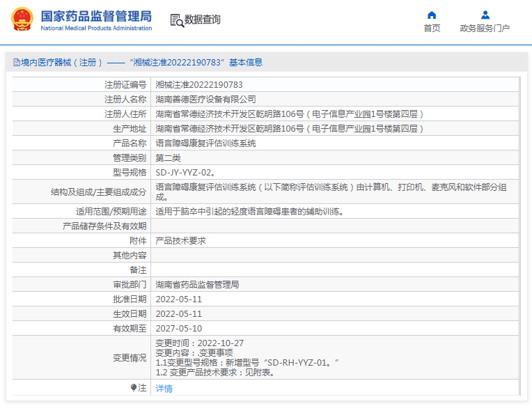The image size is (532, 413).
Task: Click the 注册人名称 label
Action: (x=125, y=99)
